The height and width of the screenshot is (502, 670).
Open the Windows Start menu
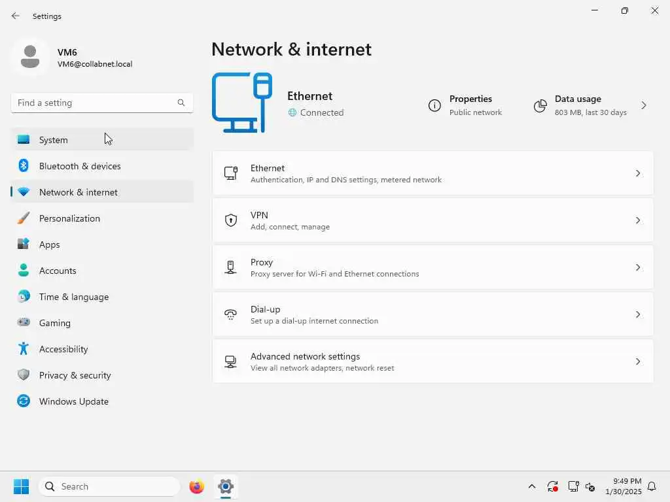pyautogui.click(x=21, y=486)
